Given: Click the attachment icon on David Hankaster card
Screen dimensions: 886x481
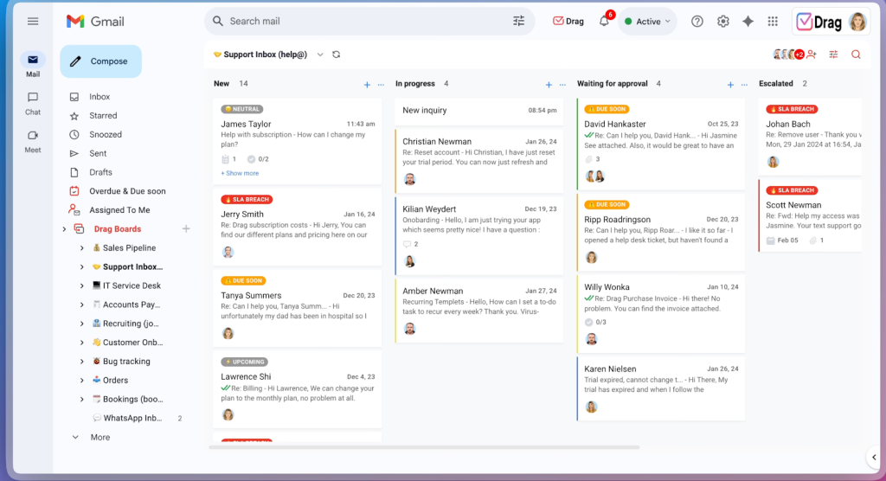Looking at the screenshot, I should pyautogui.click(x=588, y=159).
